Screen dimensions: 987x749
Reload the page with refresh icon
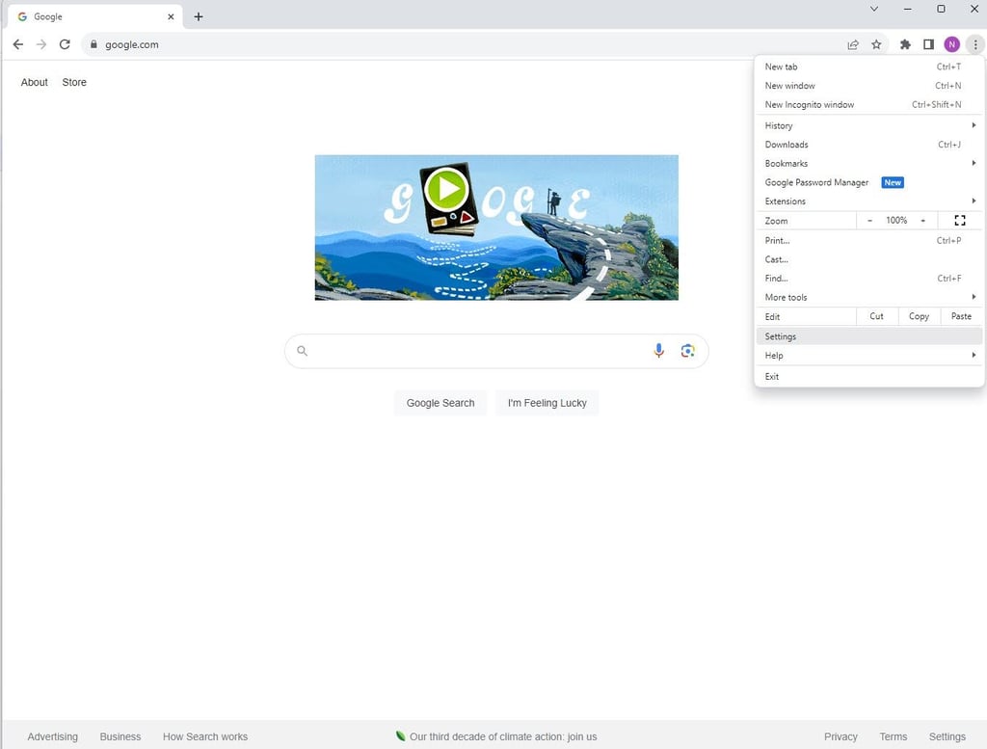pyautogui.click(x=65, y=44)
